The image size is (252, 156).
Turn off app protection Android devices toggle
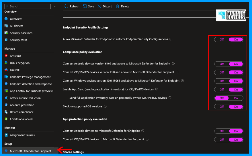click(x=222, y=131)
